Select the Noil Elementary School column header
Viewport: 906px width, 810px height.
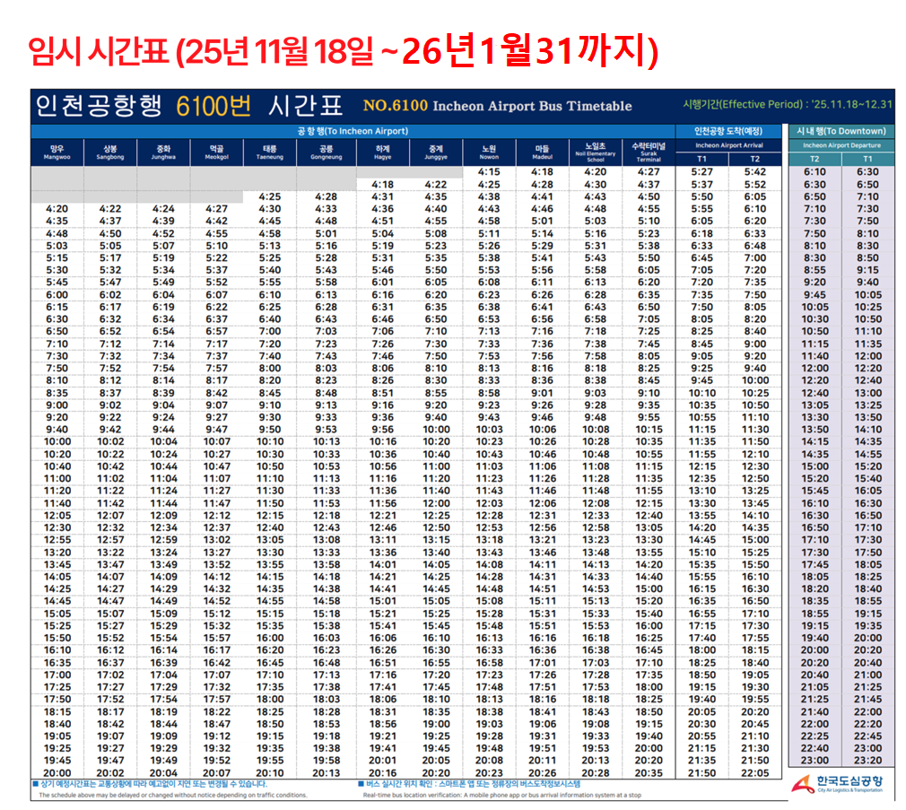coord(595,152)
